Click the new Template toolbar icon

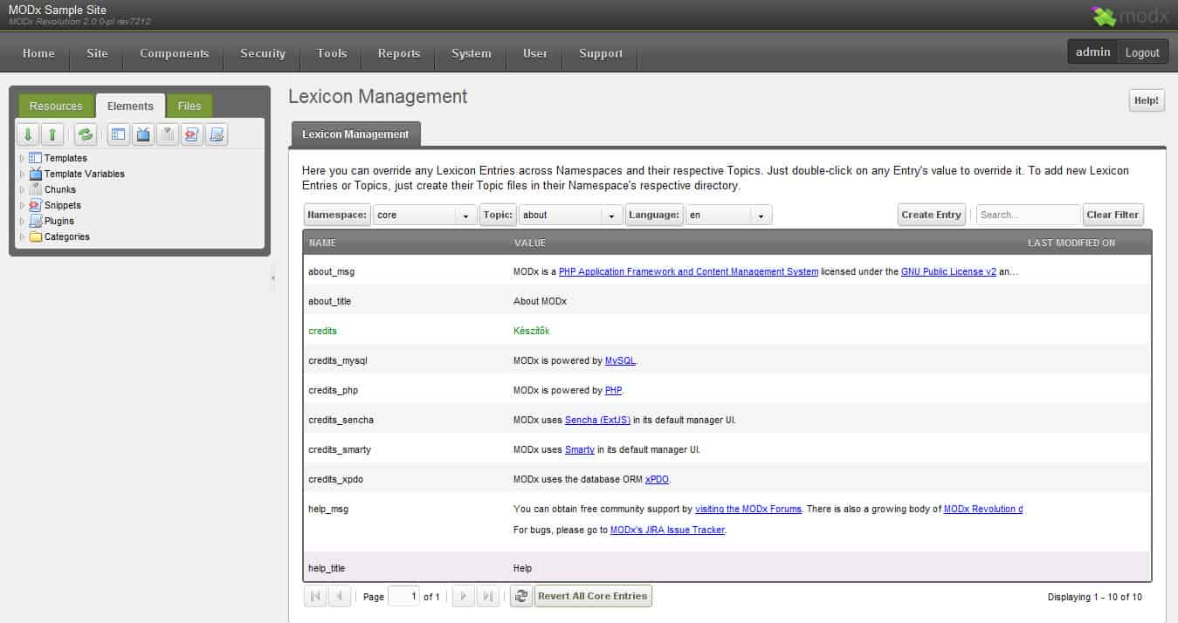tap(119, 134)
